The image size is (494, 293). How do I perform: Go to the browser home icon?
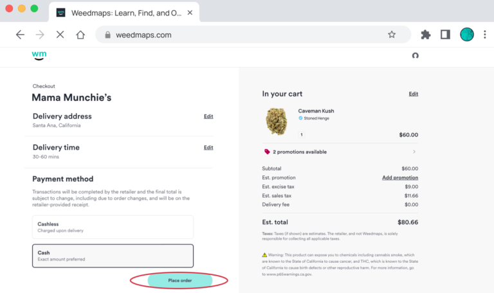pyautogui.click(x=80, y=35)
